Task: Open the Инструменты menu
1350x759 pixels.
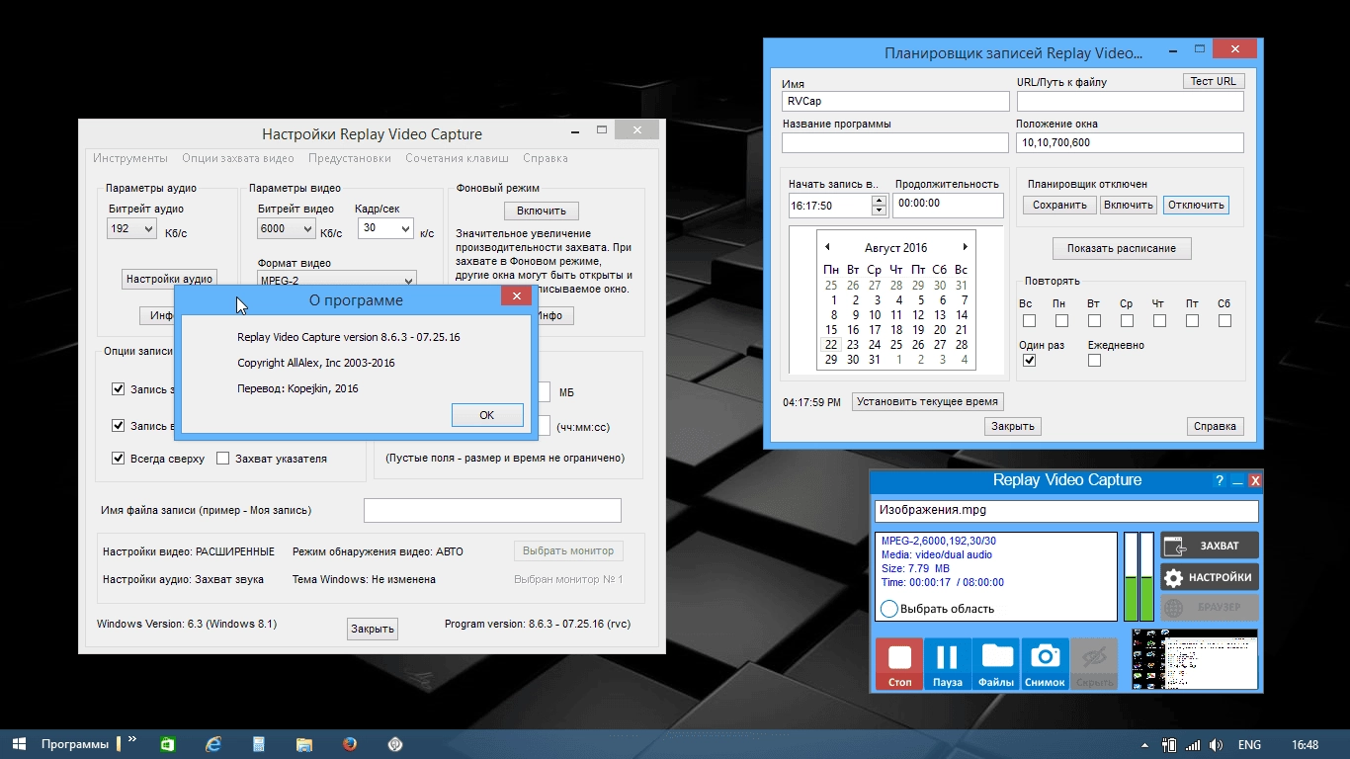Action: (130, 158)
